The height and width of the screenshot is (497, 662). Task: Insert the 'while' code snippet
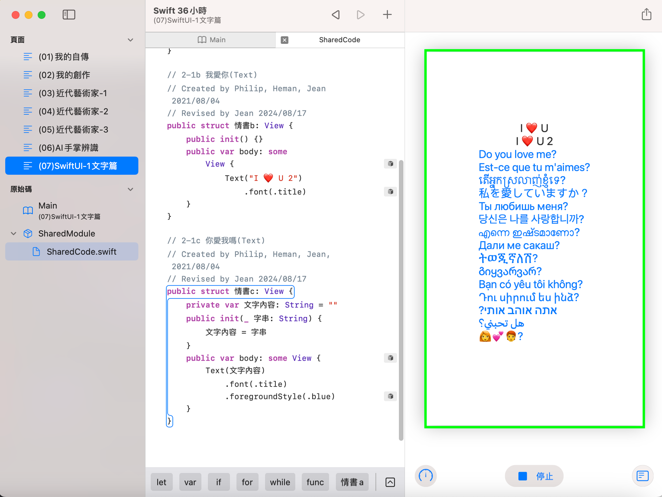(x=280, y=482)
